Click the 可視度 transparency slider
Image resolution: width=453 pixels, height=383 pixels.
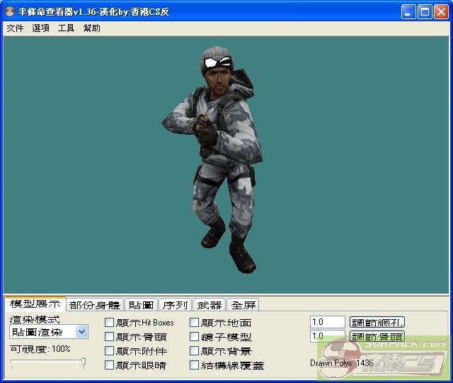(x=48, y=362)
